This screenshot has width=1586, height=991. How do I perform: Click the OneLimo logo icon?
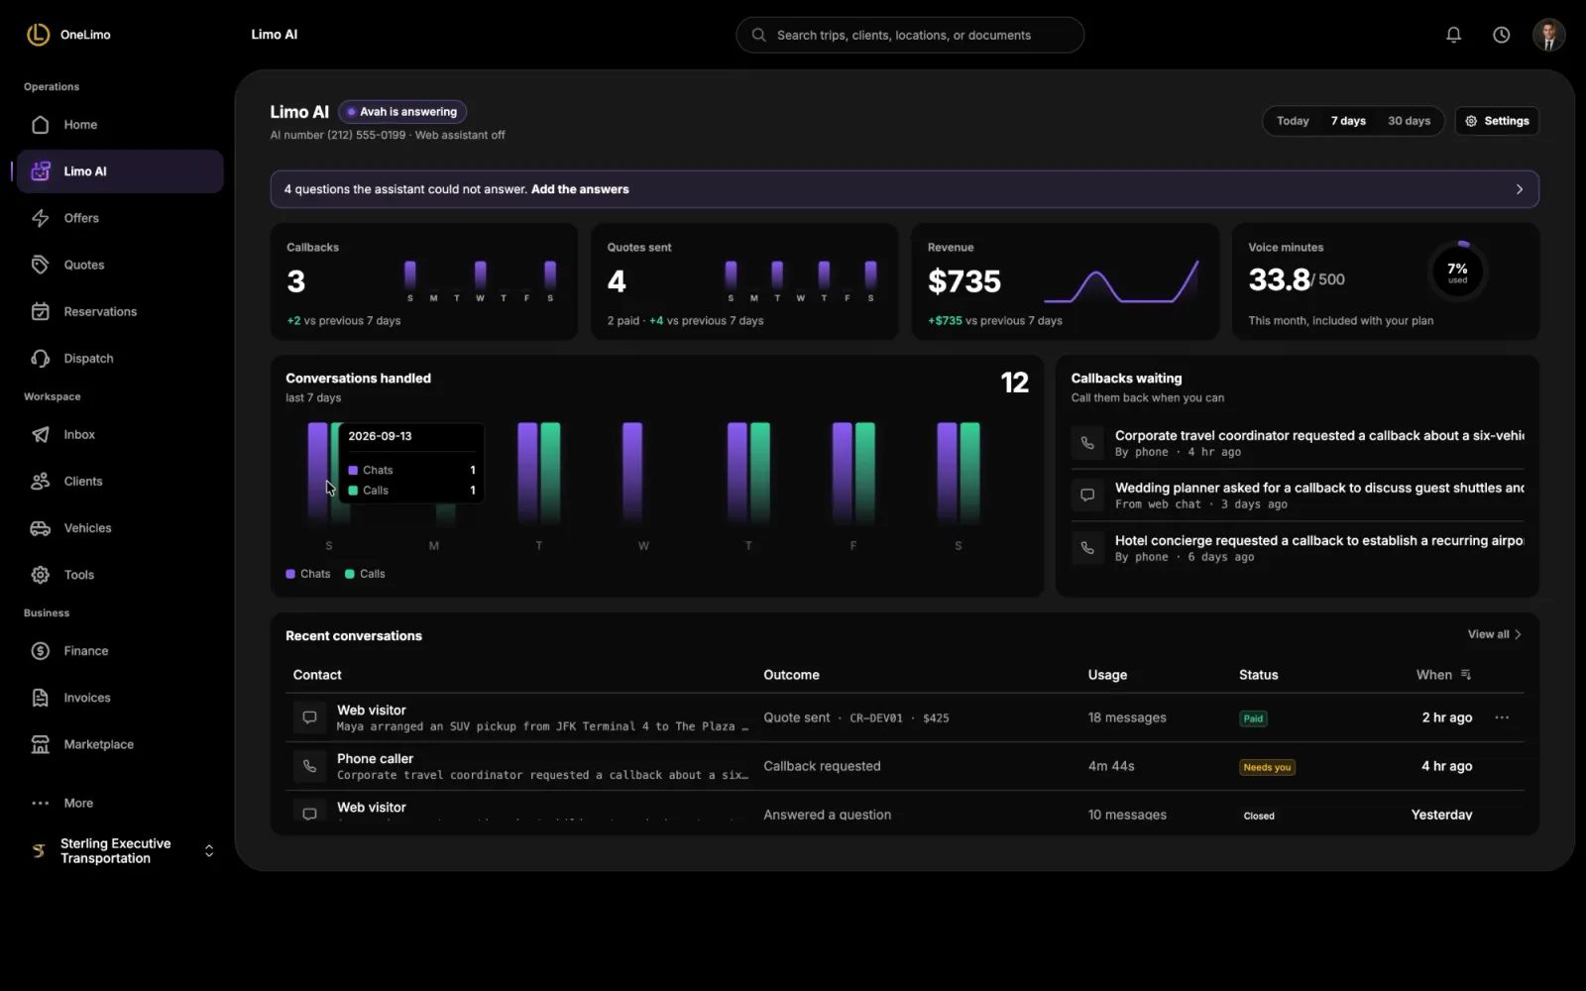click(x=38, y=35)
